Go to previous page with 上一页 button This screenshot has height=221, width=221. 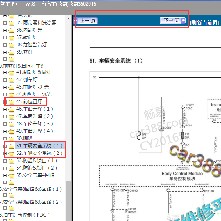coord(86,21)
